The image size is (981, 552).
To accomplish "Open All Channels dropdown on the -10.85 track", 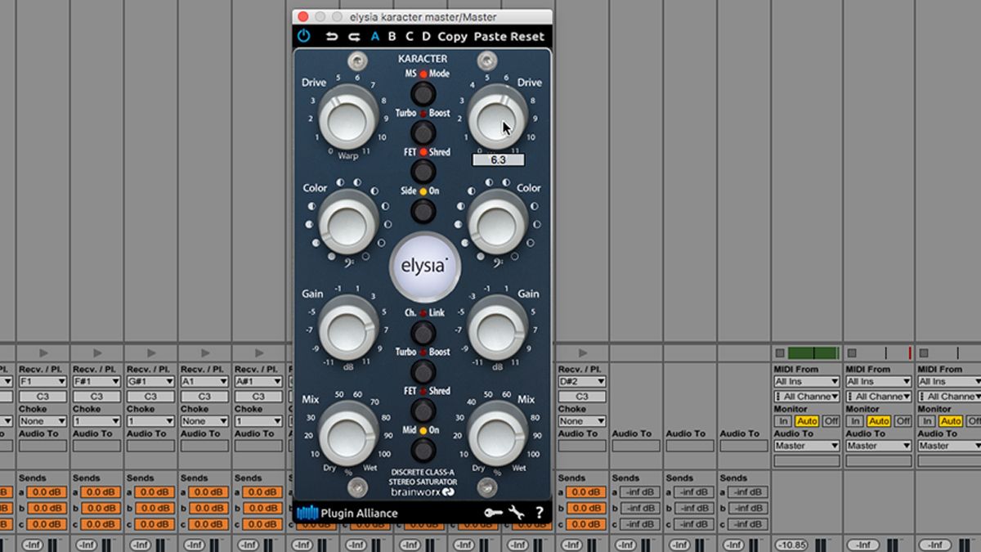I will pyautogui.click(x=807, y=397).
